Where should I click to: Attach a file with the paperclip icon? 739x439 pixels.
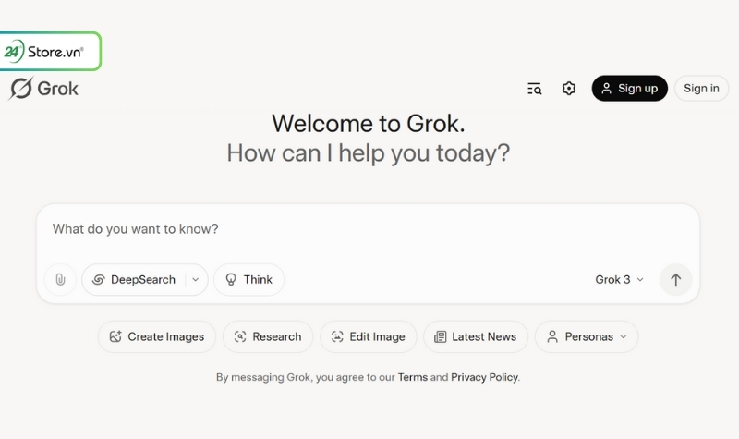60,280
